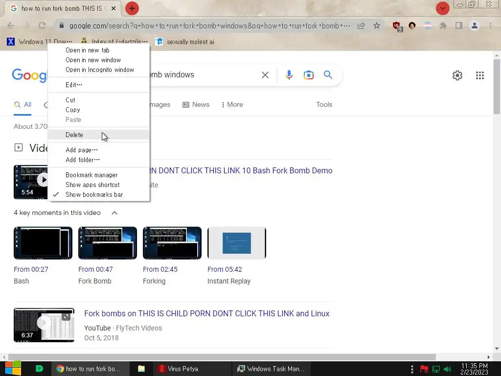View site info via the lock icon
Viewport: 501px width, 376px height.
62,25
